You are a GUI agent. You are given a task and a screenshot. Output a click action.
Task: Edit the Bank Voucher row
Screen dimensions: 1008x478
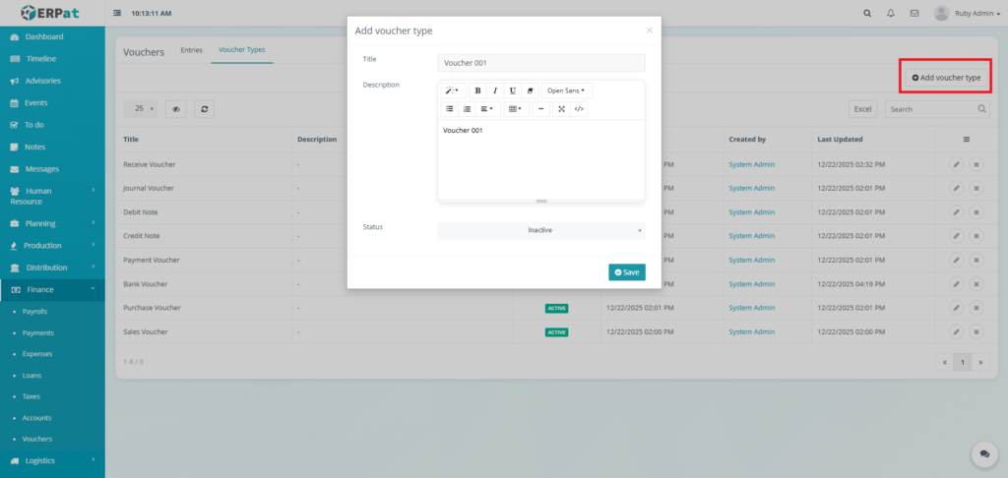956,284
